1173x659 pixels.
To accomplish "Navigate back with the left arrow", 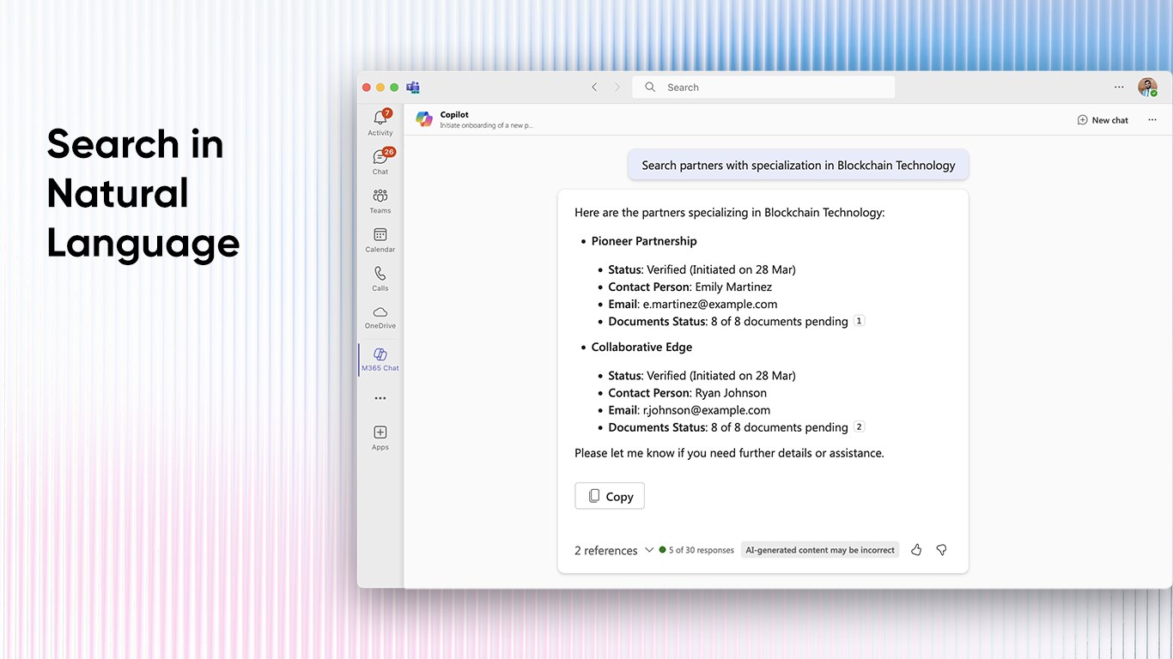I will pos(594,88).
